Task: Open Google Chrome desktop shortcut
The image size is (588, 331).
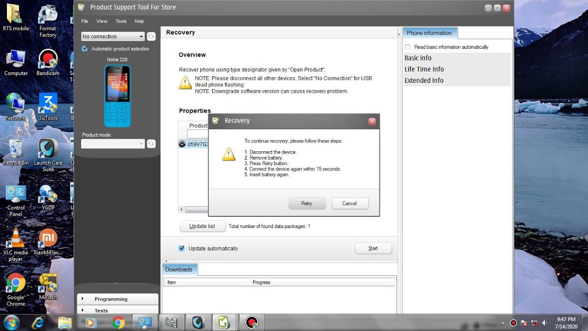Action: [16, 290]
